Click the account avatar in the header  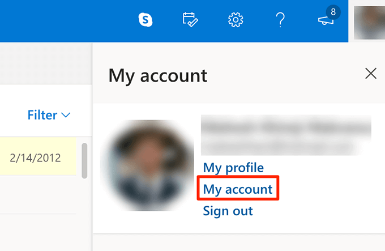pyautogui.click(x=369, y=21)
